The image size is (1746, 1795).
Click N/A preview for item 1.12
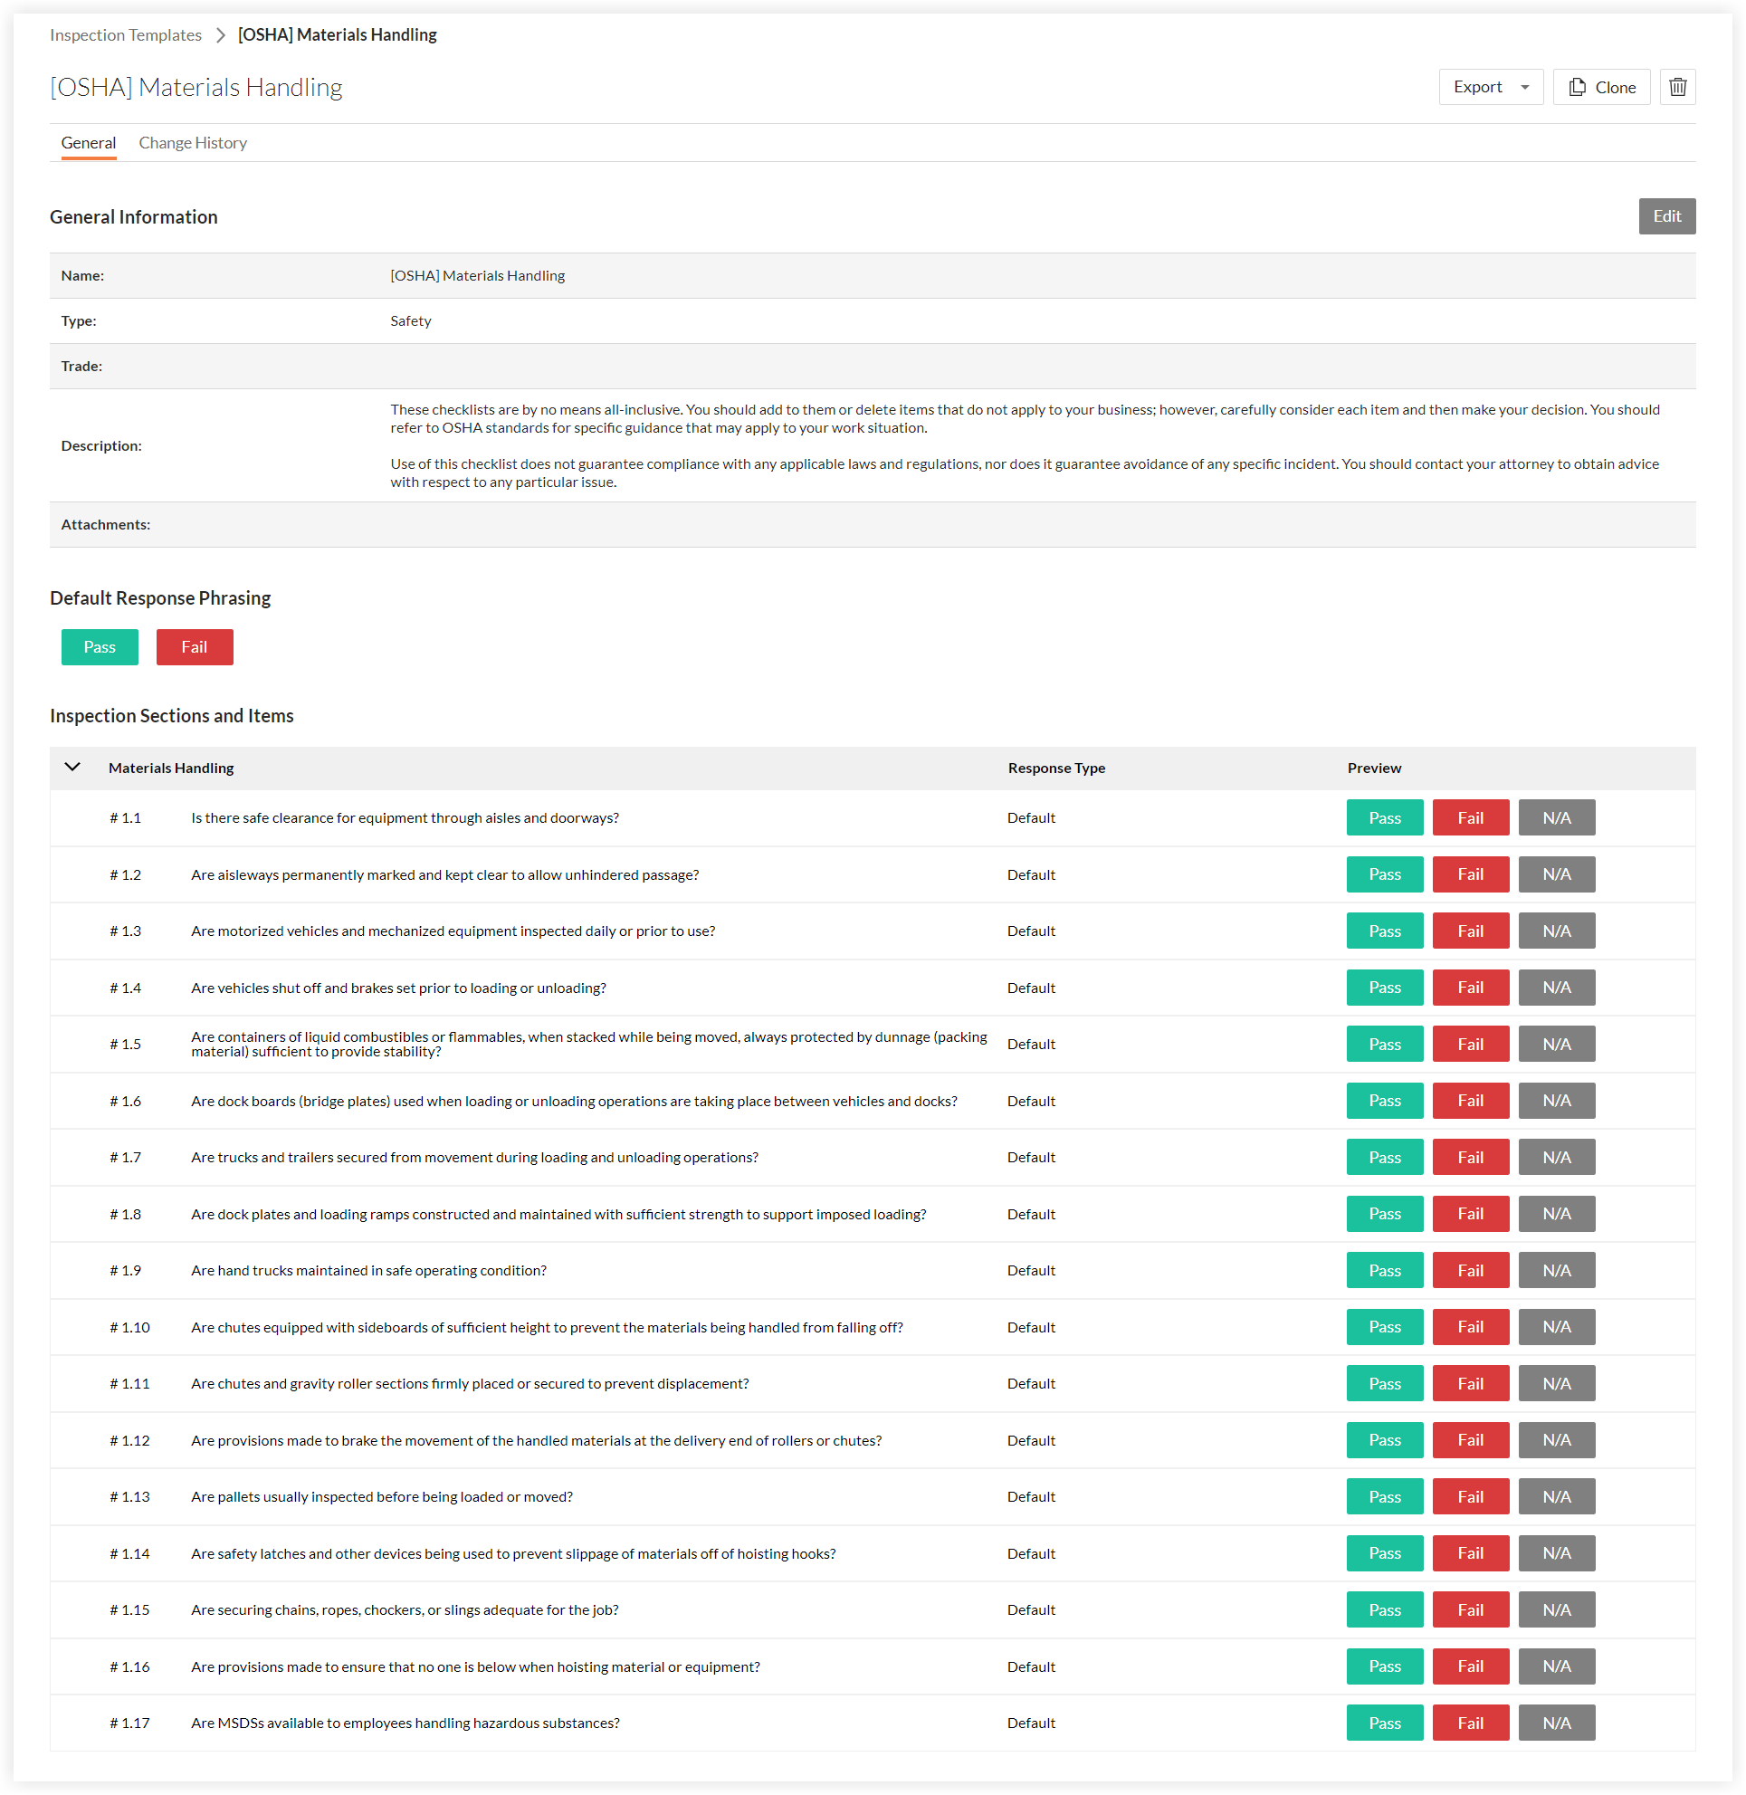coord(1556,1440)
